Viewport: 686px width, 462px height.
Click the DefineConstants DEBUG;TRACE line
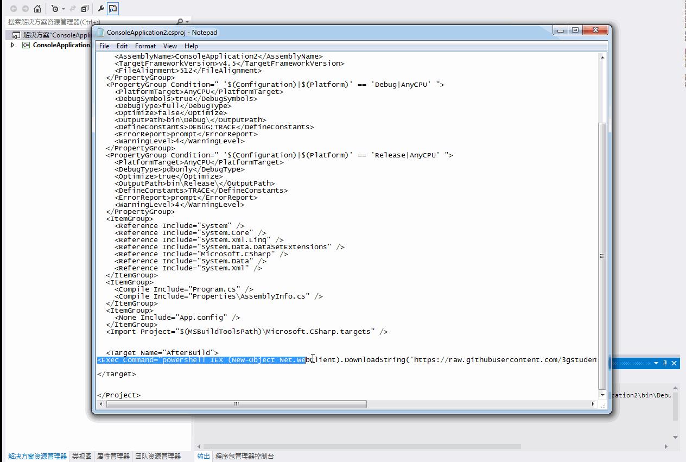point(214,127)
